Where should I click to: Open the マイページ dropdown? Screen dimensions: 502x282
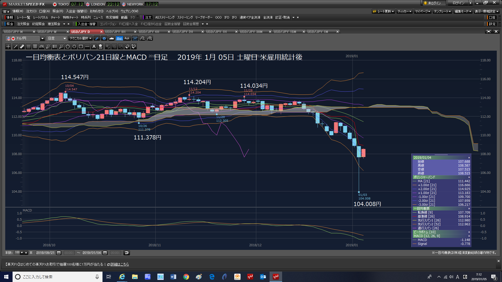click(423, 11)
